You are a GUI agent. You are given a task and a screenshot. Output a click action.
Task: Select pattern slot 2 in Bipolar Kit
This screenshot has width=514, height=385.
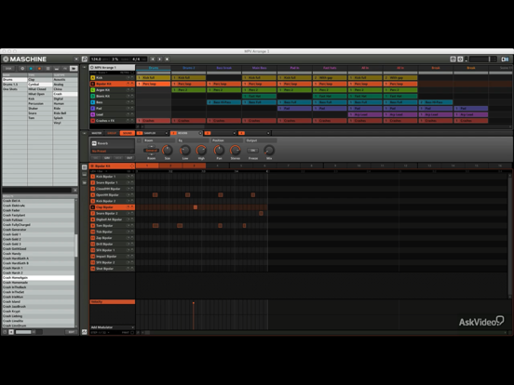170,166
